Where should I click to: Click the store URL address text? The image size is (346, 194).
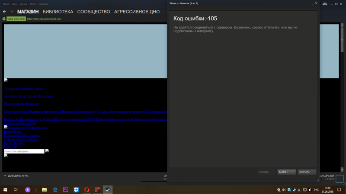pyautogui.click(x=44, y=19)
